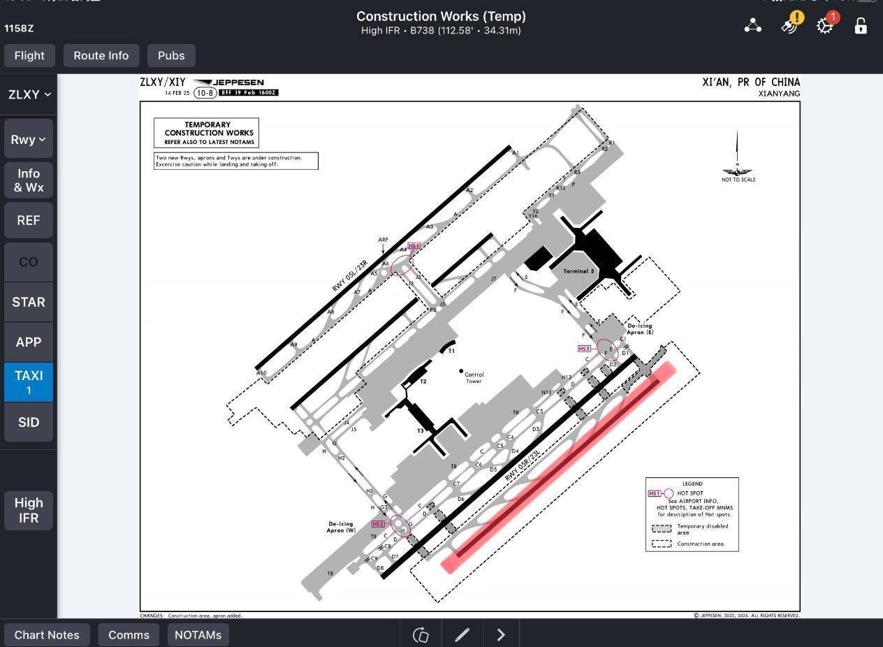The image size is (883, 647).
Task: Click the HS3 hot spot label
Action: pos(585,349)
